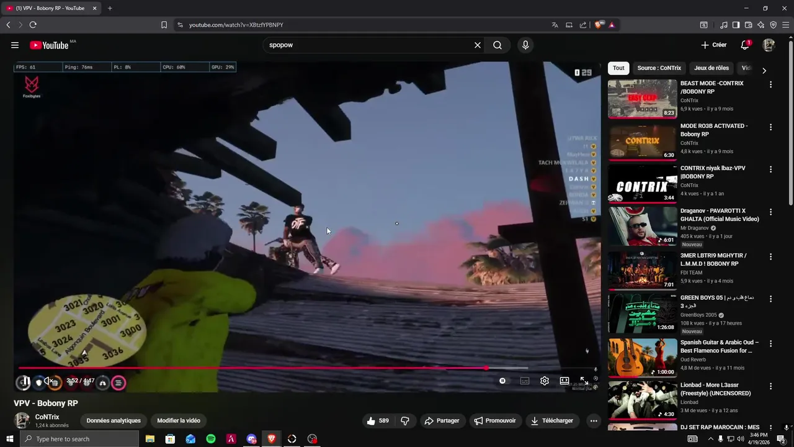Bookmark this page with bookmark icon
Screen dimensions: 794x447
164,25
